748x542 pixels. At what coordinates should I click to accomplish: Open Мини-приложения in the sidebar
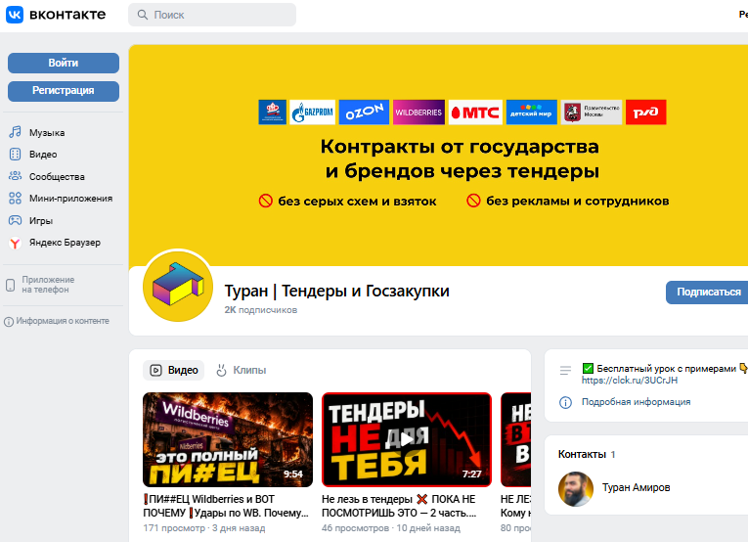[x=70, y=199]
